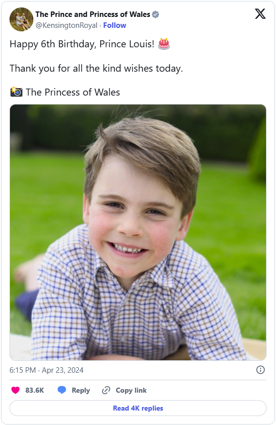Like the tweet with the pink heart
The image size is (276, 425).
point(15,390)
